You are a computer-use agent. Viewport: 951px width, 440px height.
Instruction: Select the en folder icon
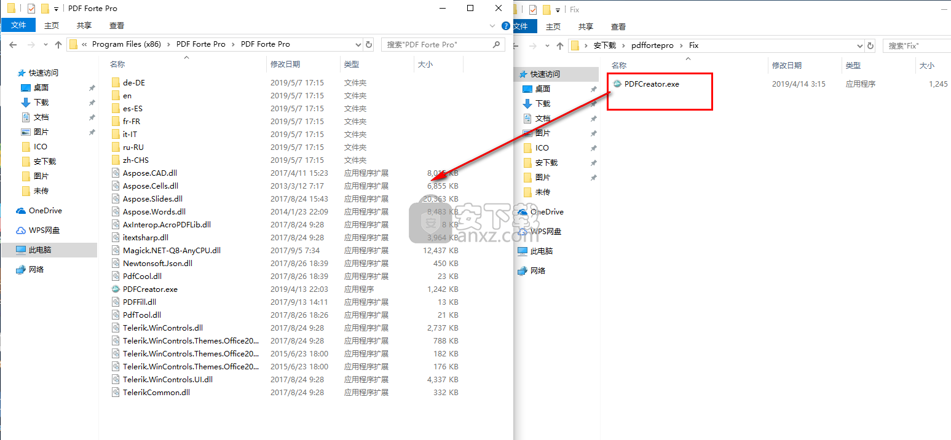[116, 95]
